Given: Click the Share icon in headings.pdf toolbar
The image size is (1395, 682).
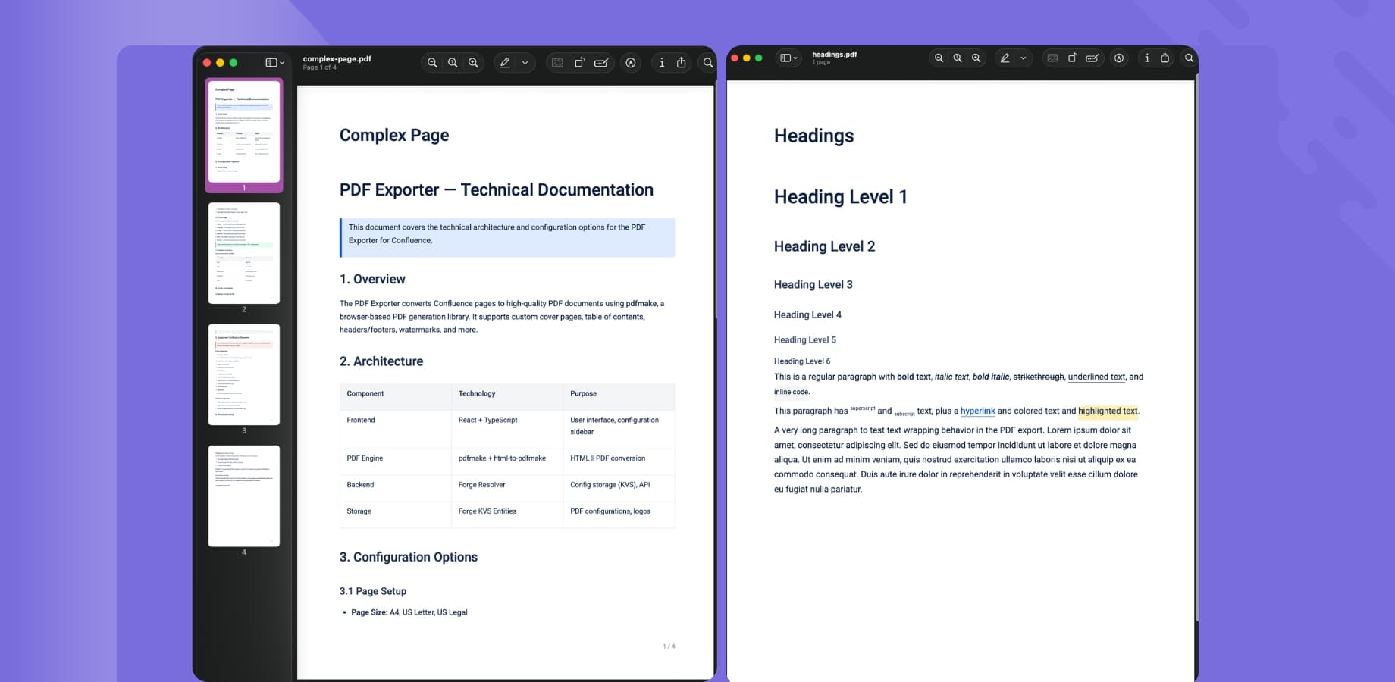Looking at the screenshot, I should (1165, 58).
